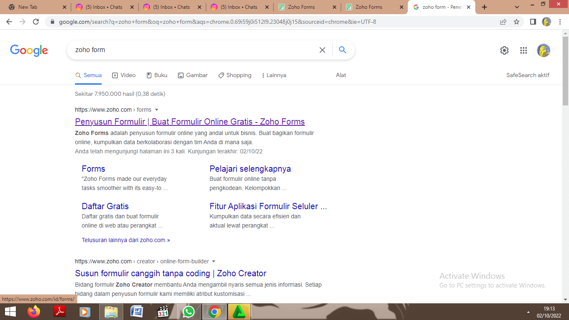This screenshot has width=569, height=320.
Task: Go back to the previous page
Action: pyautogui.click(x=9, y=22)
